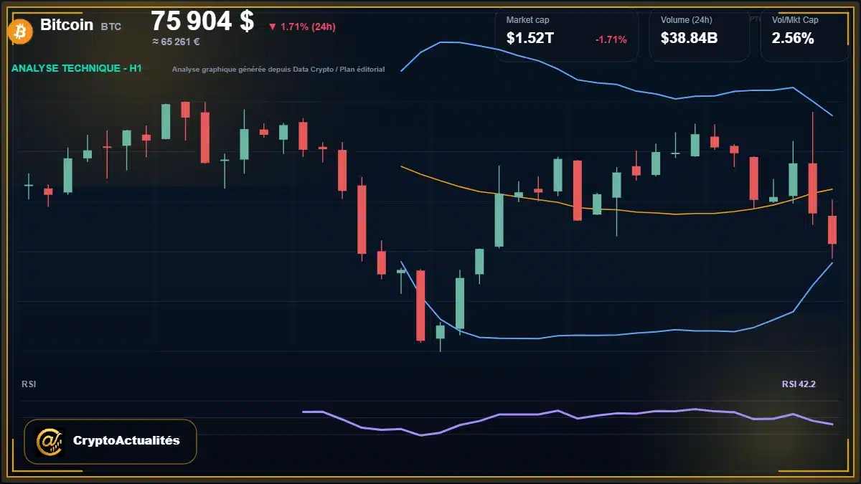The height and width of the screenshot is (484, 861).
Task: Click the "CryptoActualités" brand name
Action: coord(126,440)
